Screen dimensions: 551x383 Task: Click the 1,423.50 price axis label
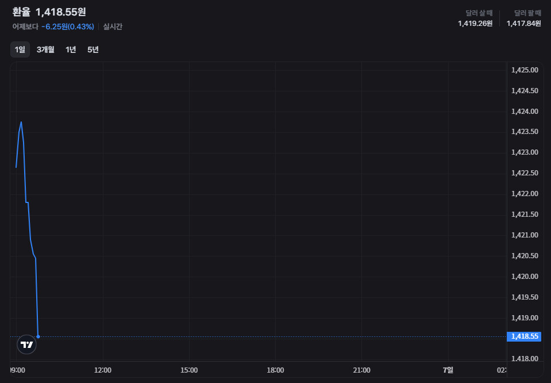point(525,132)
